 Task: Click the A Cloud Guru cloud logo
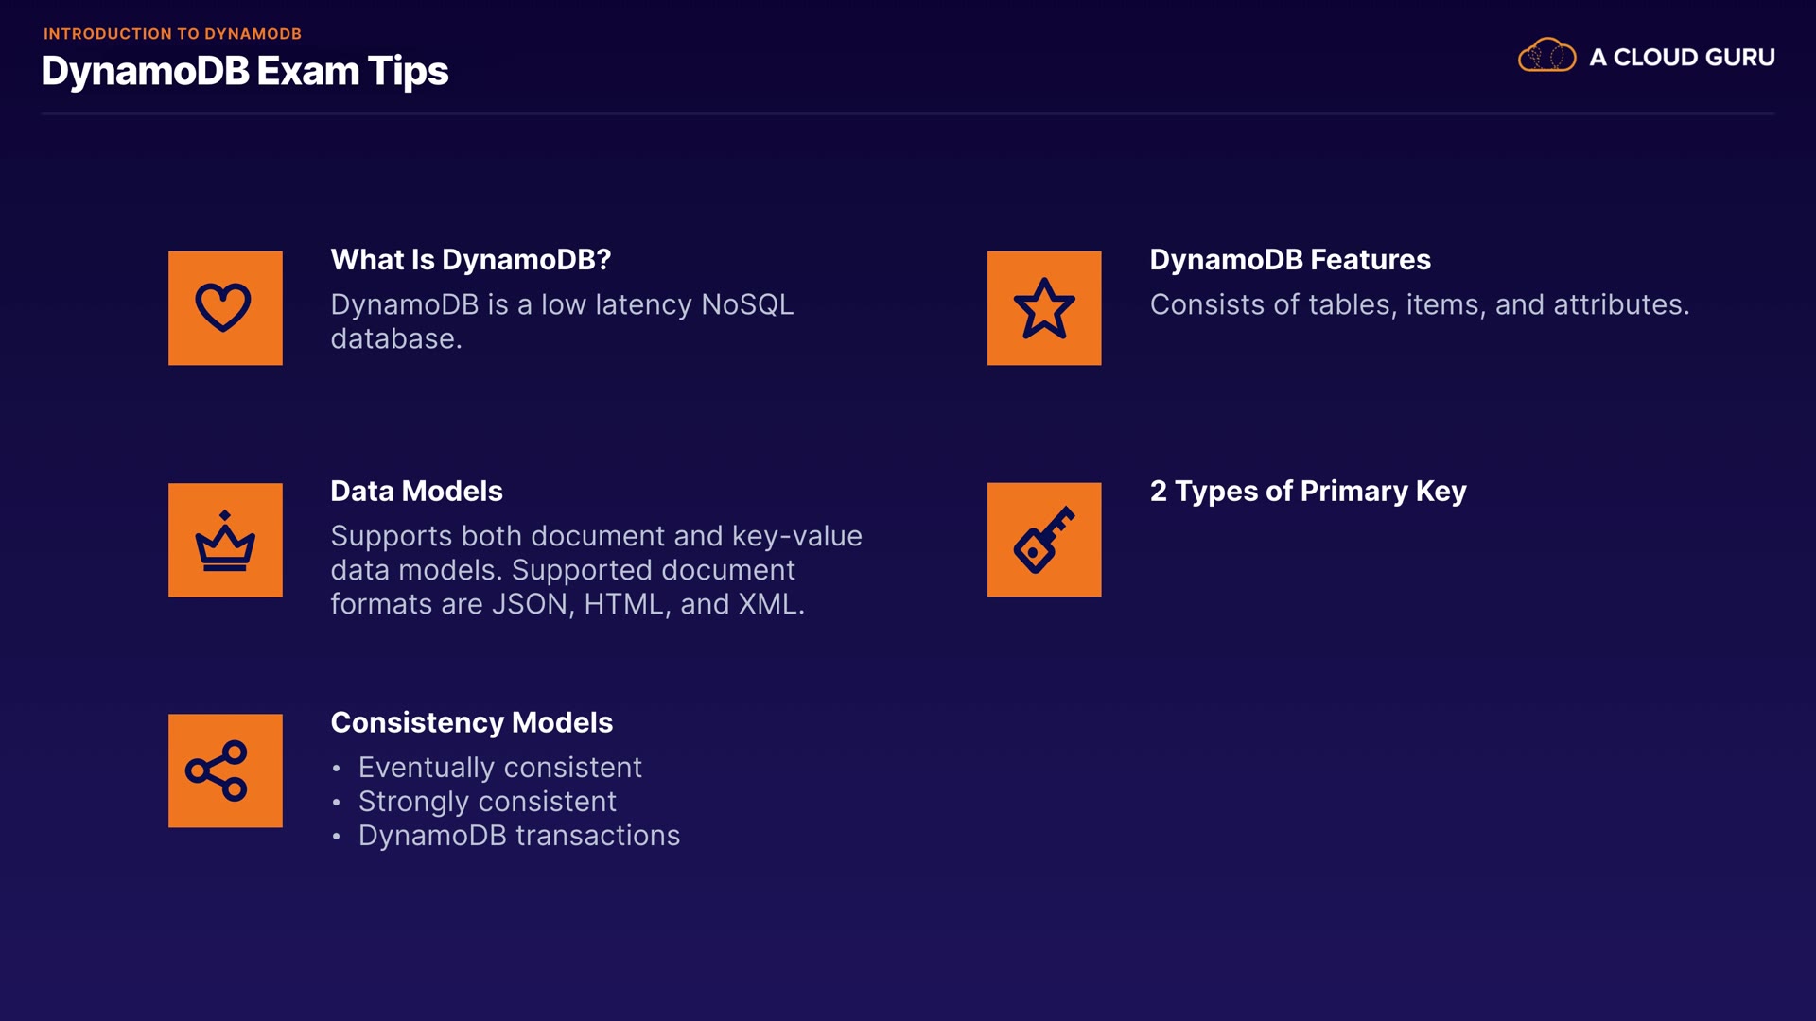click(1546, 56)
